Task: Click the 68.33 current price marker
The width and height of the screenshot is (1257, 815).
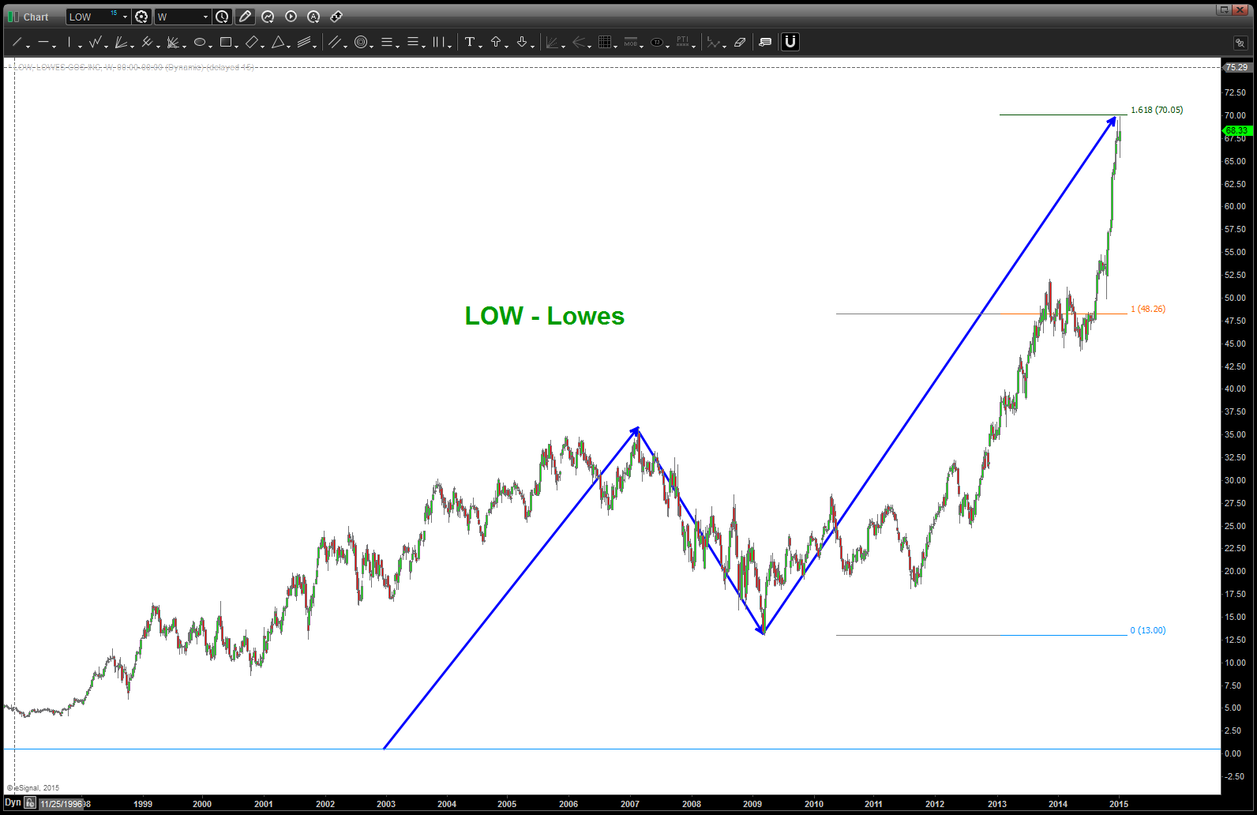Action: [1236, 130]
